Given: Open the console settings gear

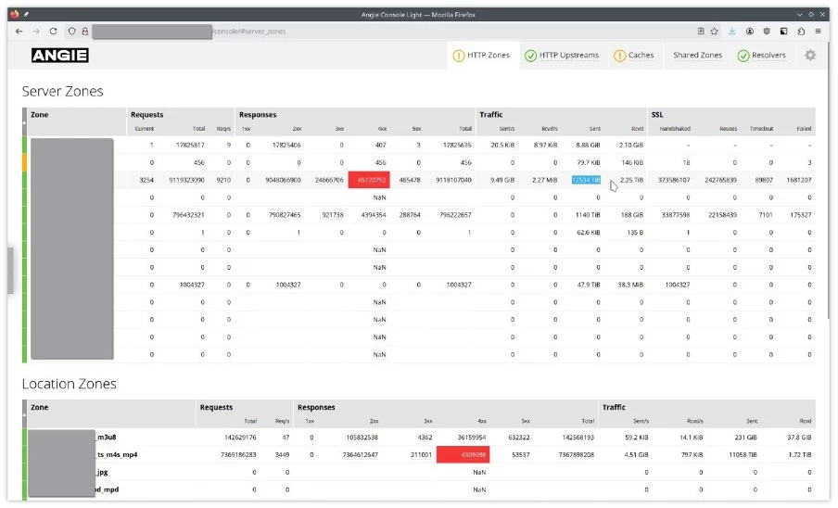Looking at the screenshot, I should (810, 56).
